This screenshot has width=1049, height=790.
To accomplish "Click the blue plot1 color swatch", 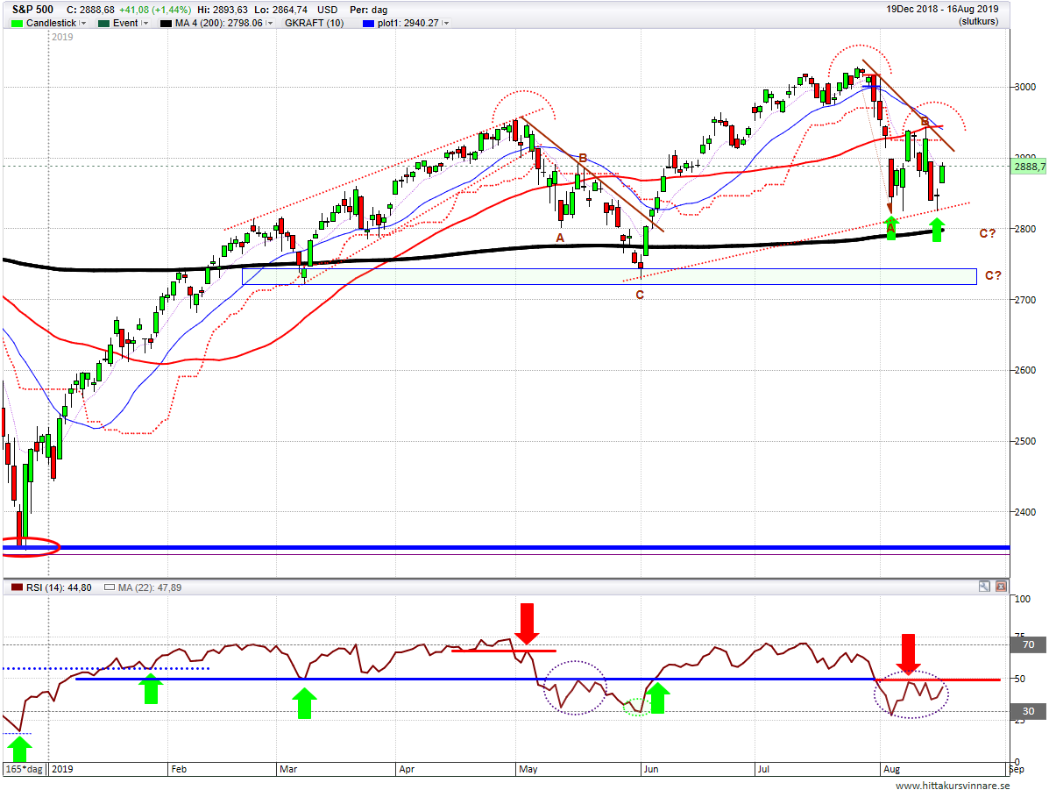I will tap(368, 23).
